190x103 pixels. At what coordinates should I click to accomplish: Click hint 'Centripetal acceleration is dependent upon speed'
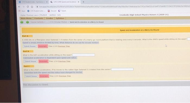click(50, 58)
